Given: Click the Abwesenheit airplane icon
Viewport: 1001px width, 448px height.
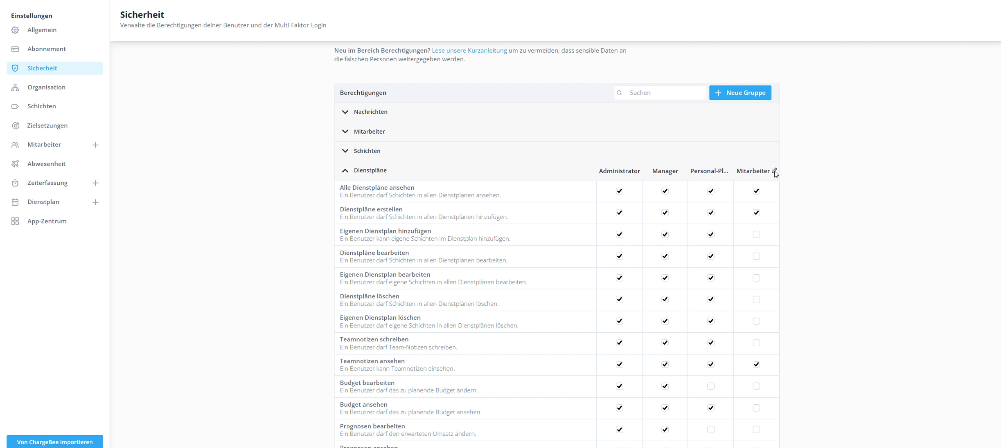Looking at the screenshot, I should 15,164.
